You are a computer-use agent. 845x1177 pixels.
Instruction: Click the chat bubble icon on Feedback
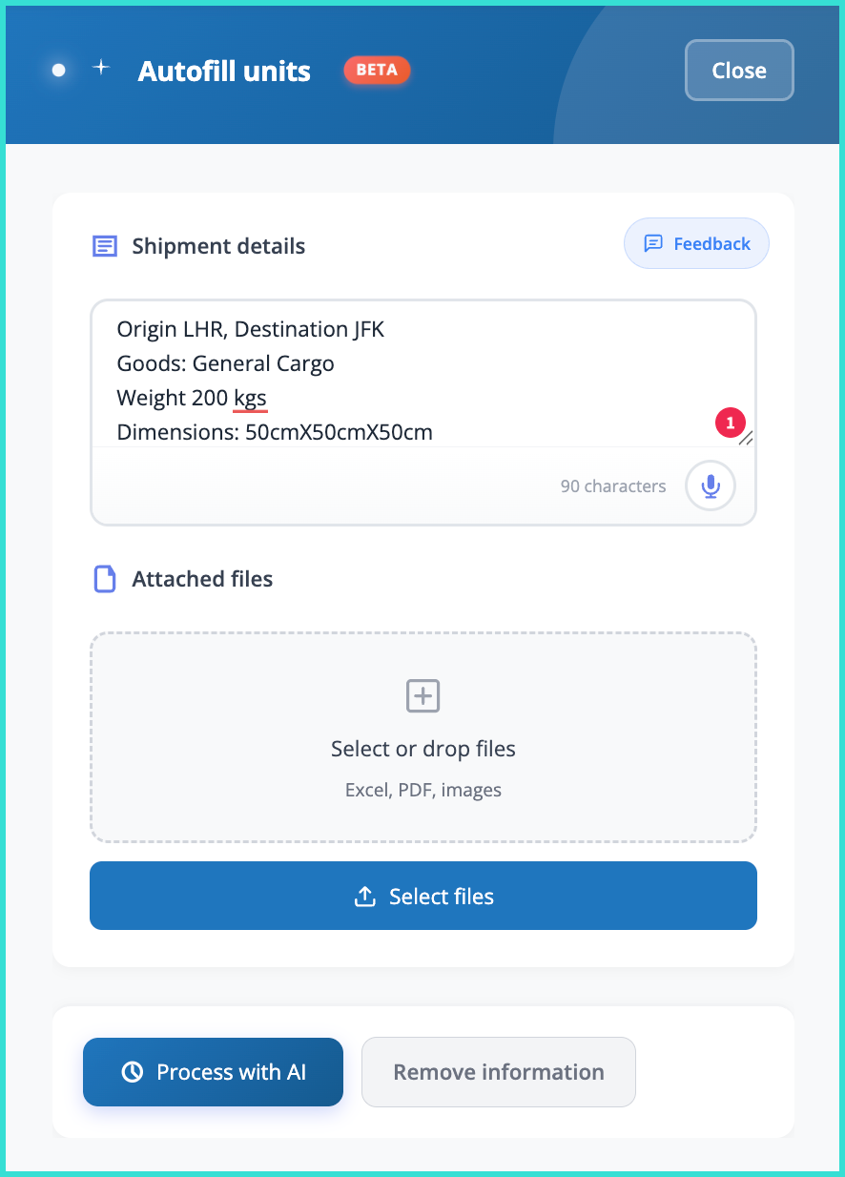(x=653, y=243)
